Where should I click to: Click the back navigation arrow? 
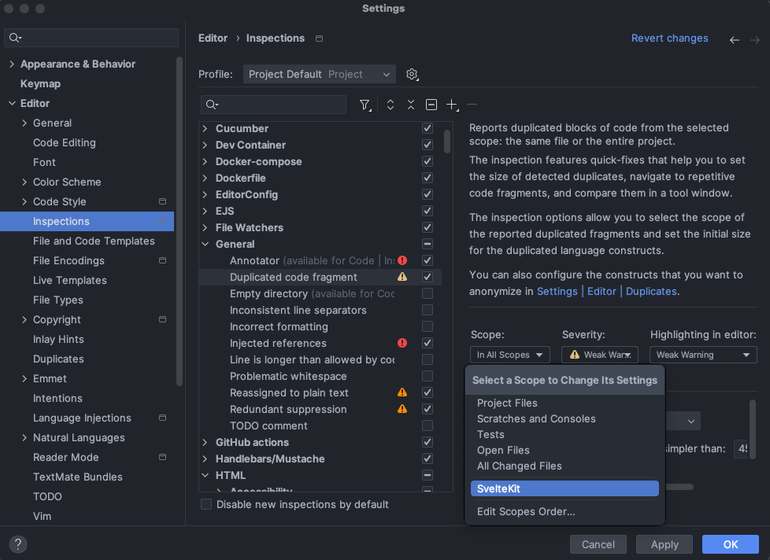734,39
